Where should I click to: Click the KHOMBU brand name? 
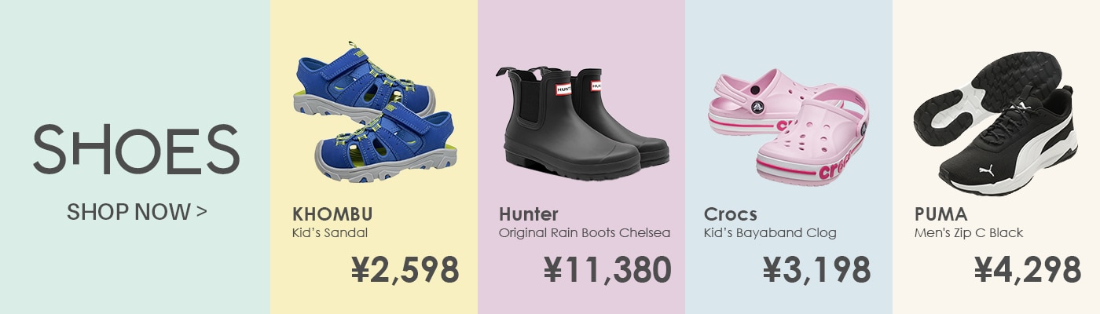tap(332, 214)
